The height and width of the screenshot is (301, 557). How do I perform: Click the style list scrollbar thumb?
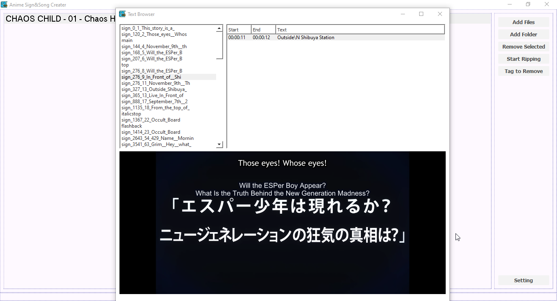[x=219, y=46]
